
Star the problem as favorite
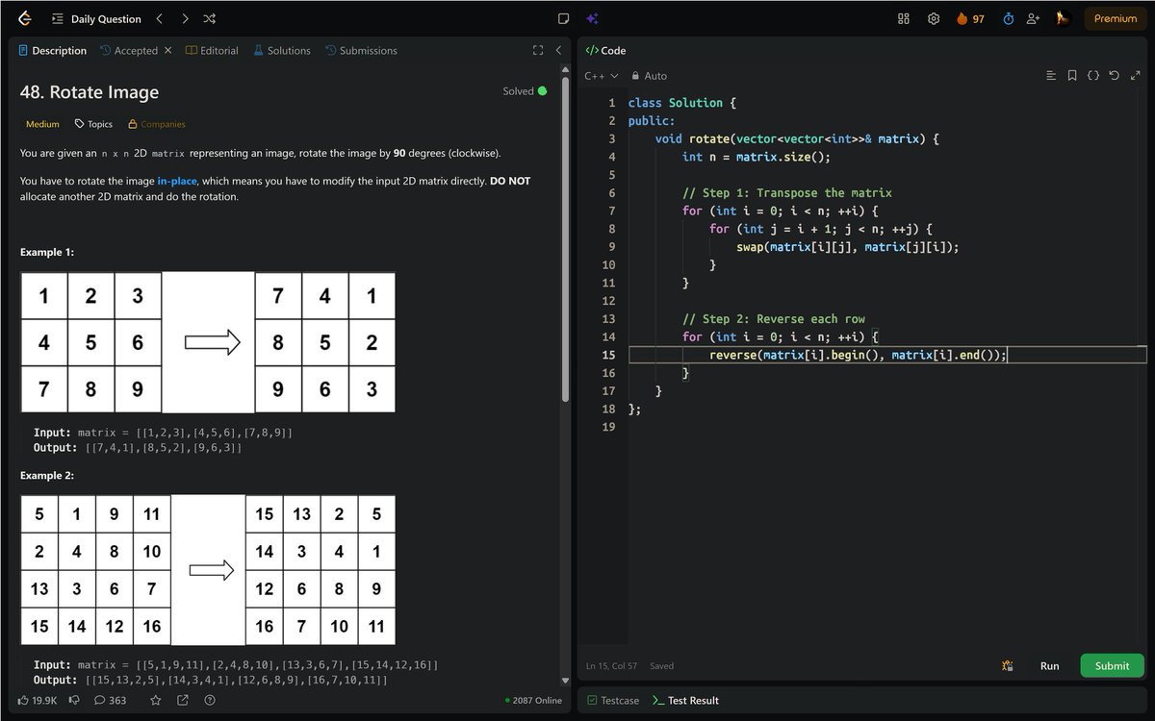click(x=156, y=700)
